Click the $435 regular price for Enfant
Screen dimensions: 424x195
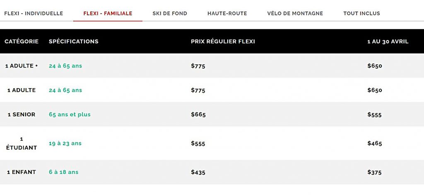pyautogui.click(x=198, y=172)
